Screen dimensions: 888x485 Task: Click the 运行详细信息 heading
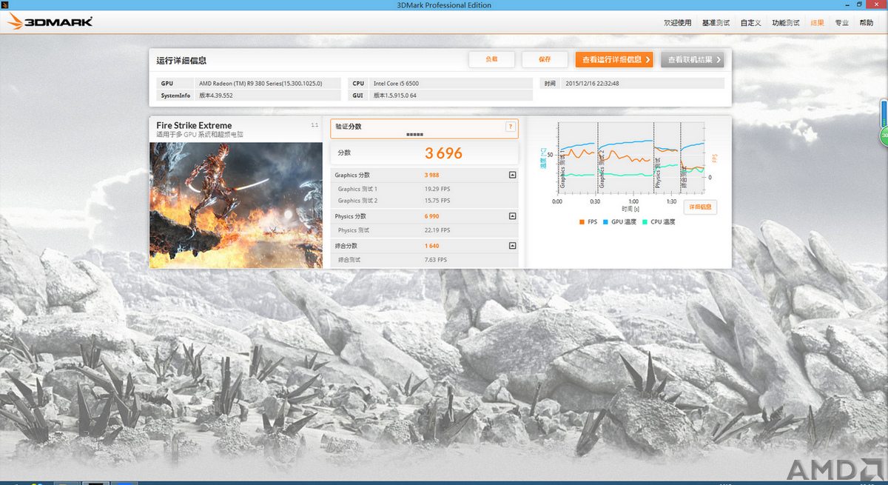(x=181, y=61)
